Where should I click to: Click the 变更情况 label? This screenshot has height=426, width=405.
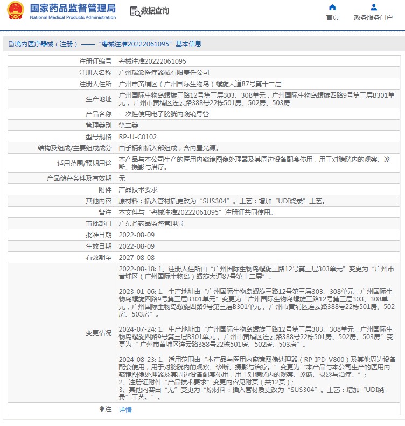pyautogui.click(x=99, y=333)
